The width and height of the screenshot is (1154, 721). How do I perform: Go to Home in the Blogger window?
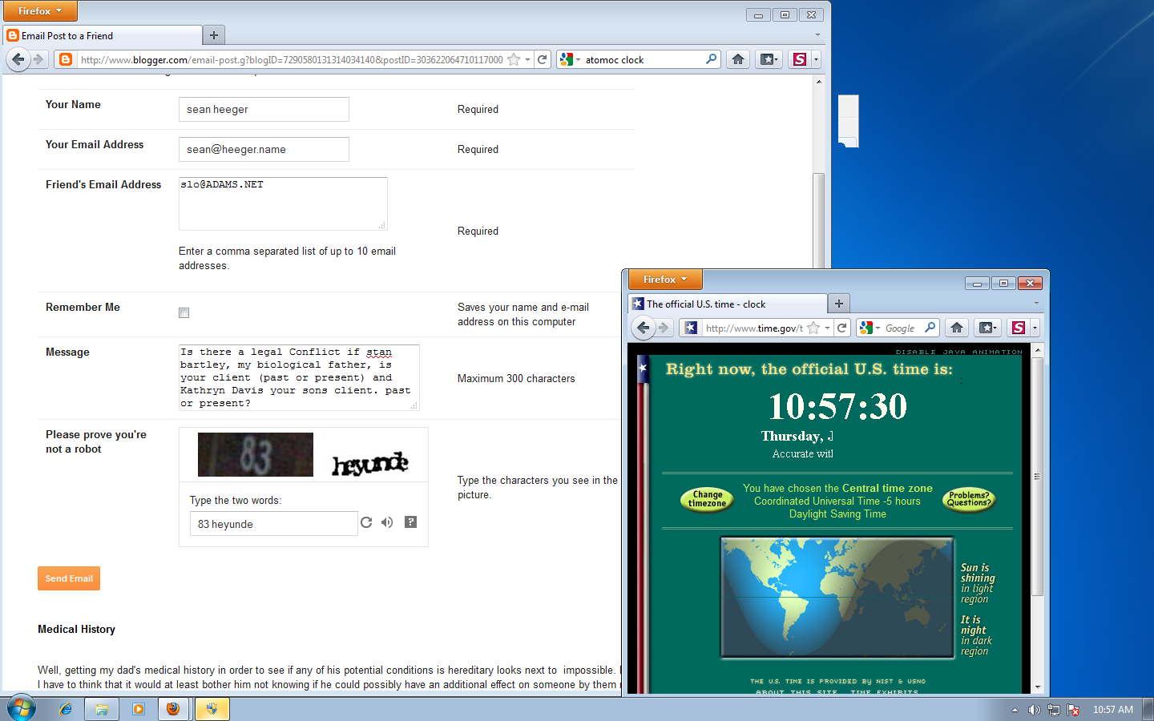(x=738, y=59)
